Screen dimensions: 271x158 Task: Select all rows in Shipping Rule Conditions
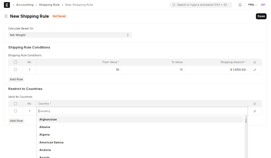(x=15, y=62)
